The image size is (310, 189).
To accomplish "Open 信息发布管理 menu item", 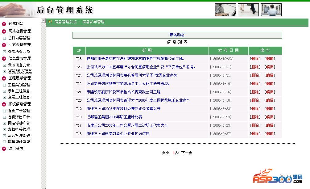I will (19, 58).
